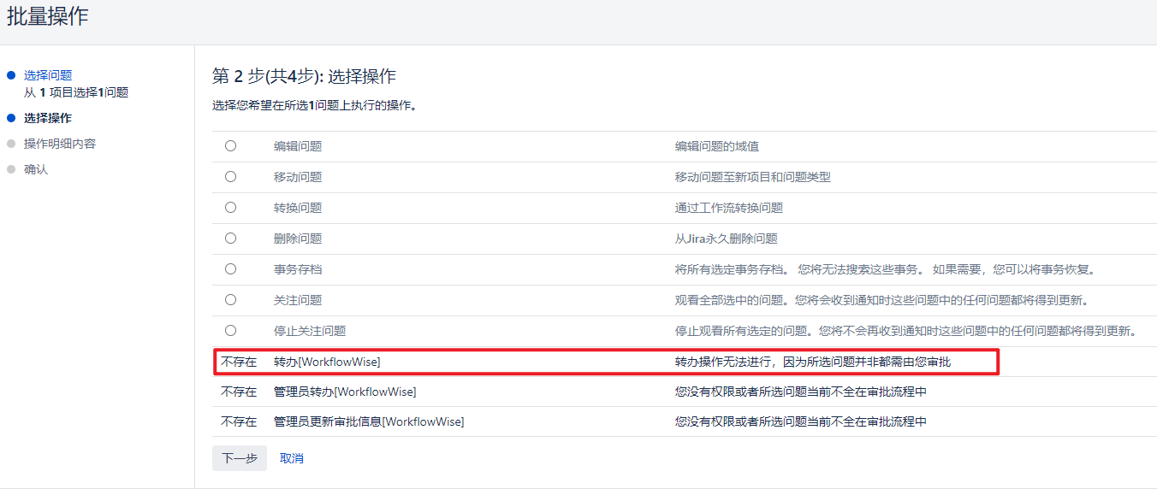Viewport: 1157px width, 489px height.
Task: Click the 选择操作 step in sidebar
Action: [48, 118]
